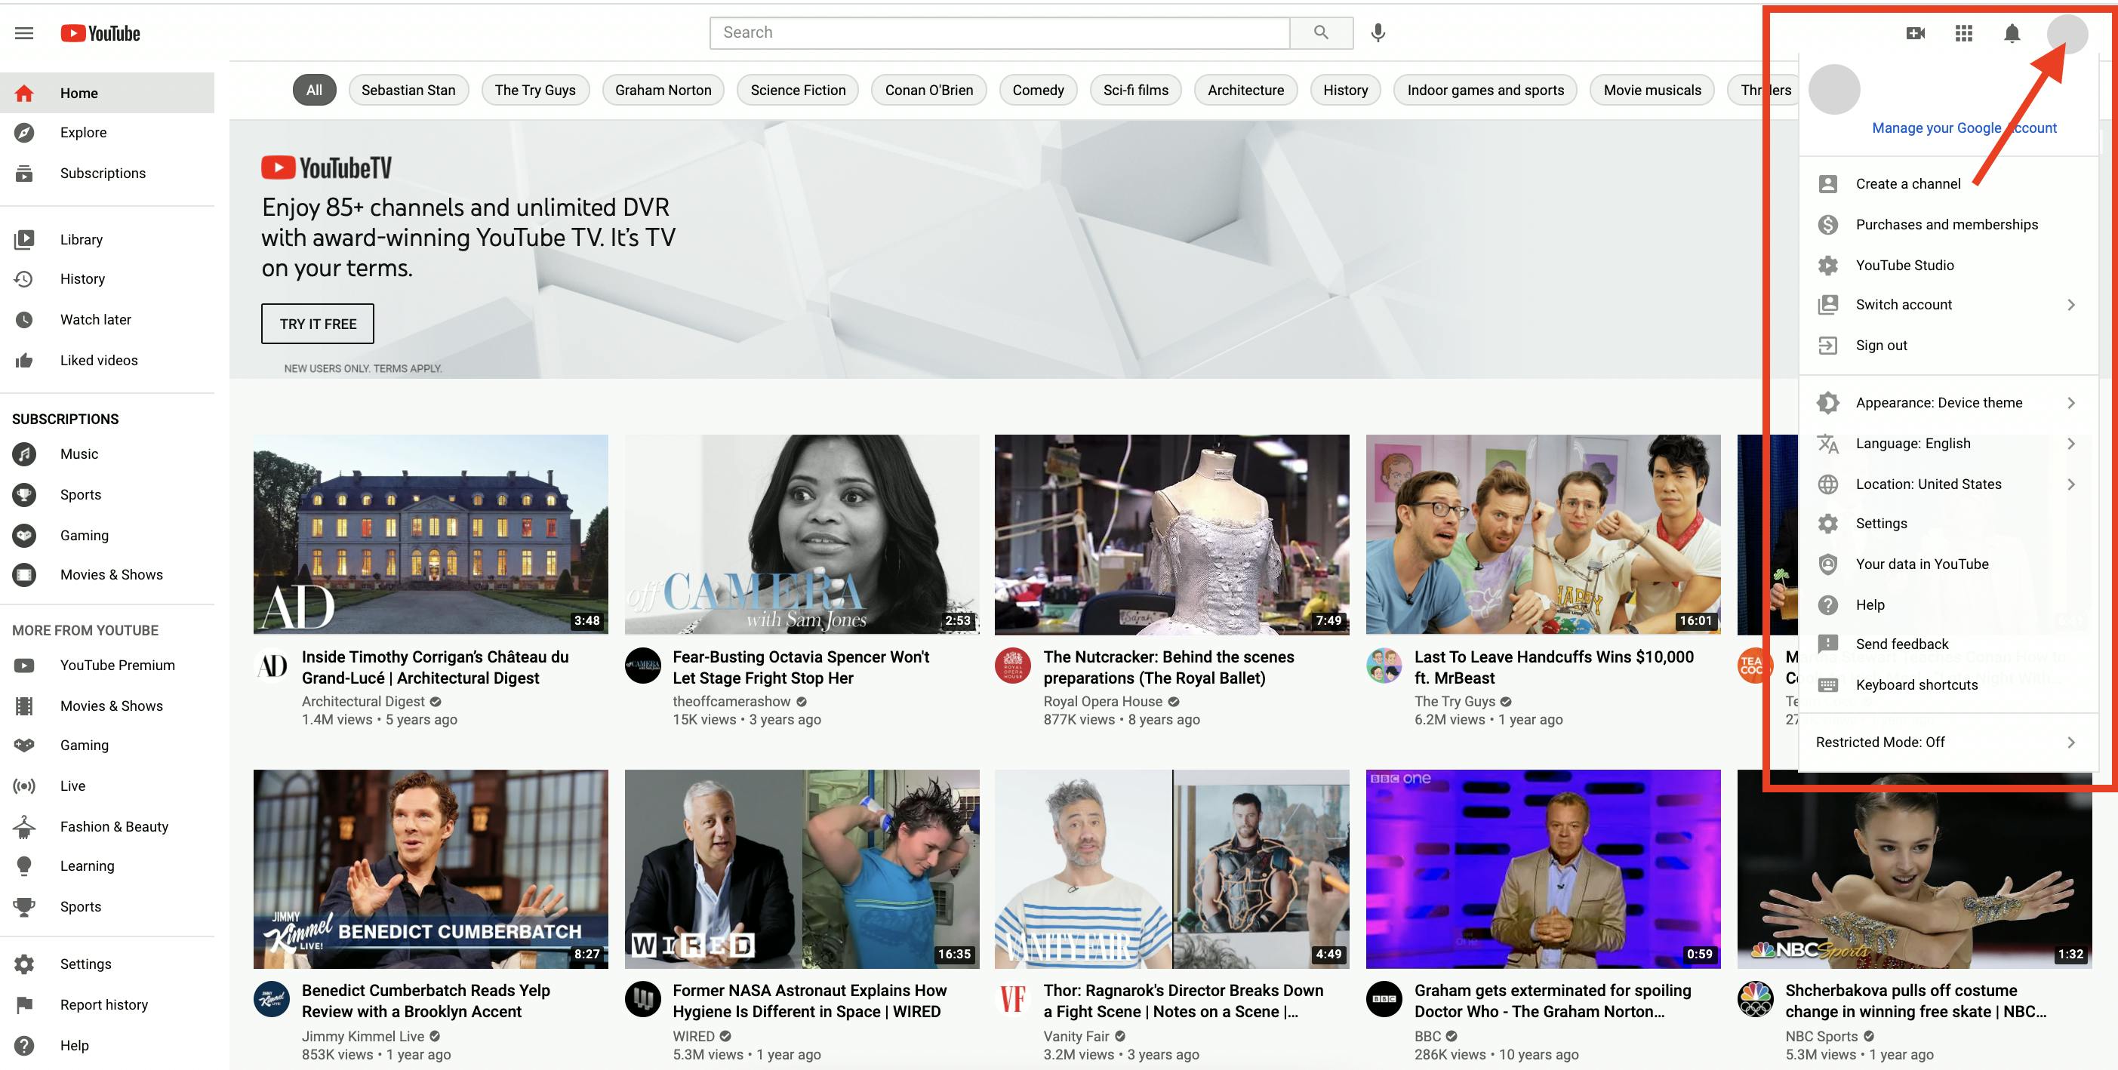
Task: Open Liked videos in sidebar
Action: pos(107,360)
